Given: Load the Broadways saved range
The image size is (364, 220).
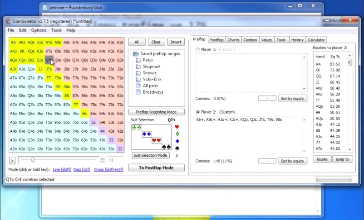Looking at the screenshot, I should point(149,92).
